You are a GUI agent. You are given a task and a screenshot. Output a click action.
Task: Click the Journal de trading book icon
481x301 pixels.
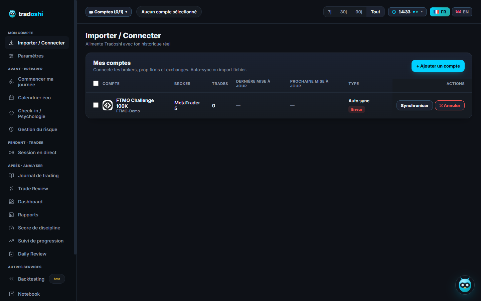pyautogui.click(x=11, y=176)
